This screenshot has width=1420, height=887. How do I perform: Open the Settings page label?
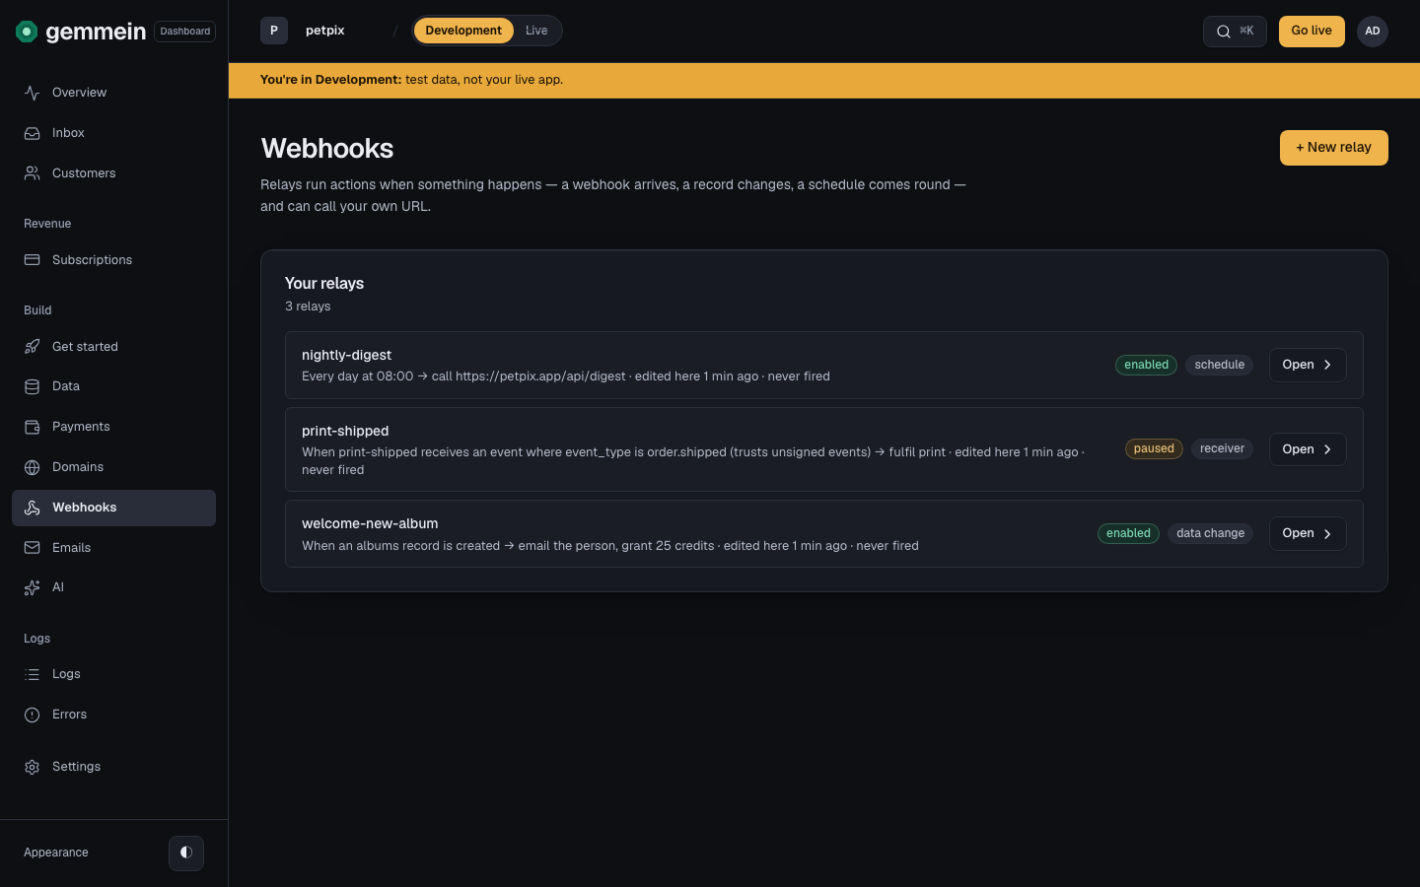point(76,767)
